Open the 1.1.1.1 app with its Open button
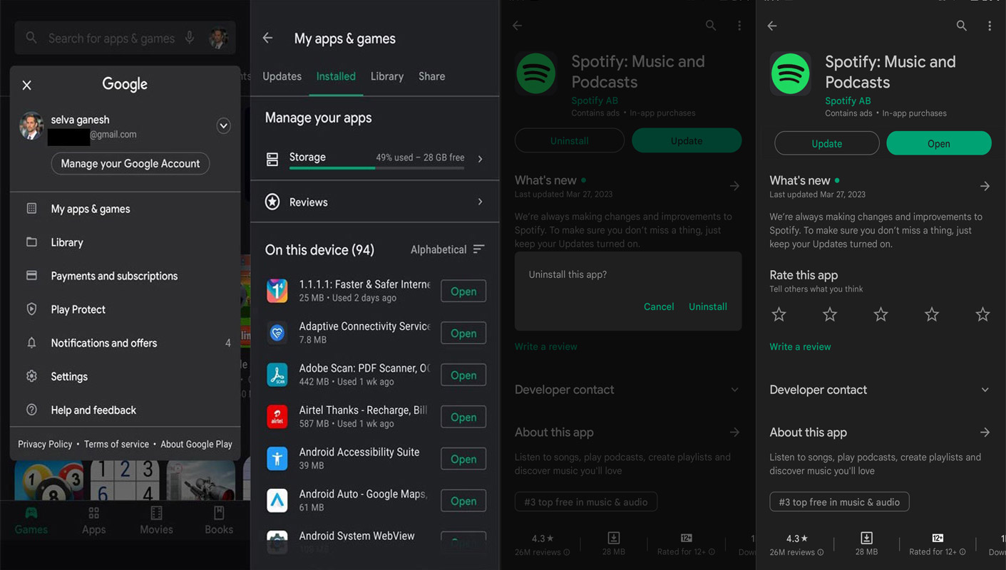The image size is (1006, 570). click(463, 291)
